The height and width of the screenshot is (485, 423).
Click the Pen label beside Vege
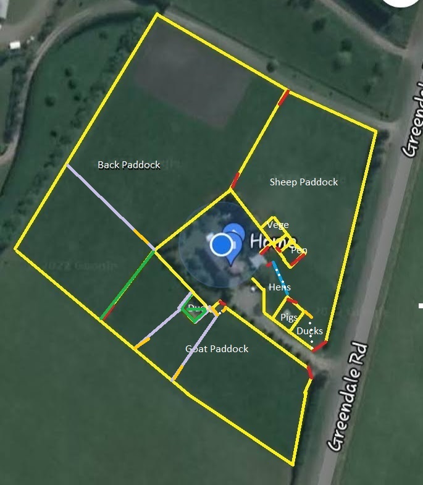(x=299, y=250)
